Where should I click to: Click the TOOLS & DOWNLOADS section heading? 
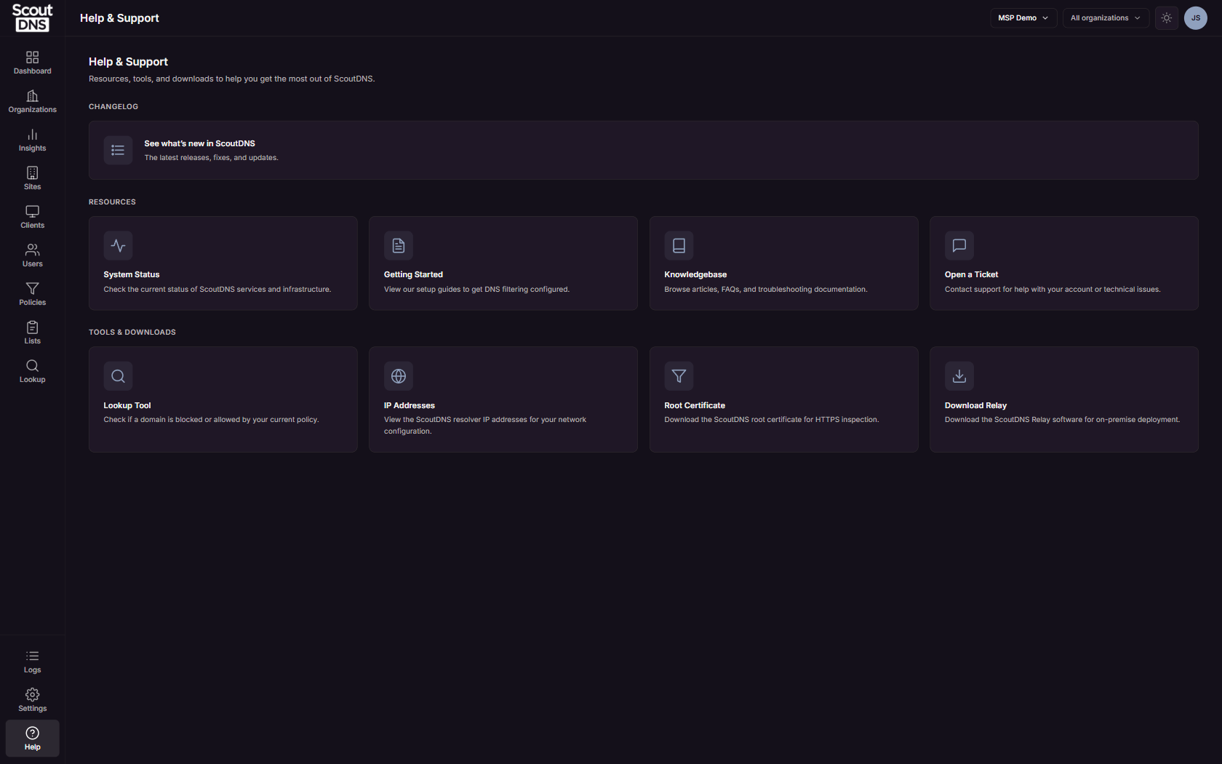coord(132,333)
